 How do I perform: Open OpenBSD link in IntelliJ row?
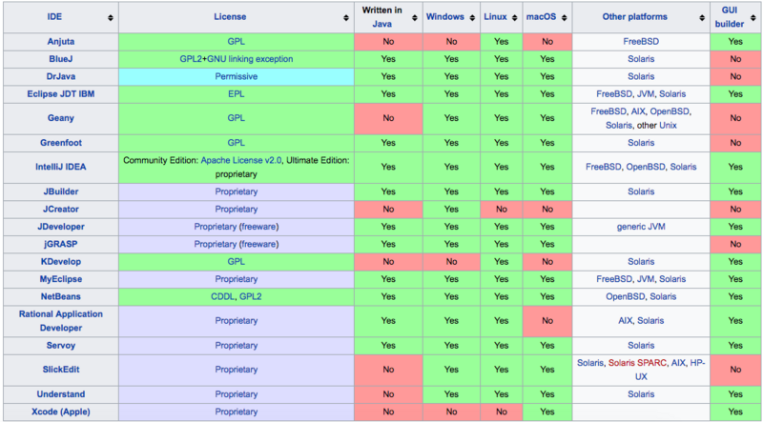click(x=646, y=167)
